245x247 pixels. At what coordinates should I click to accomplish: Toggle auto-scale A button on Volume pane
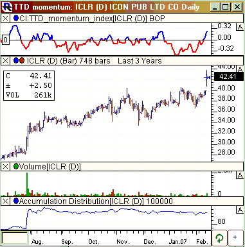point(240,175)
